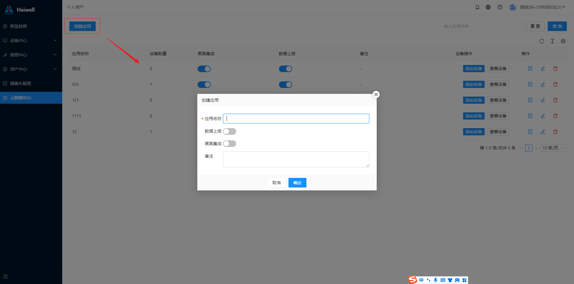574x284 pixels.
Task: Click the row height density icon
Action: pos(552,41)
